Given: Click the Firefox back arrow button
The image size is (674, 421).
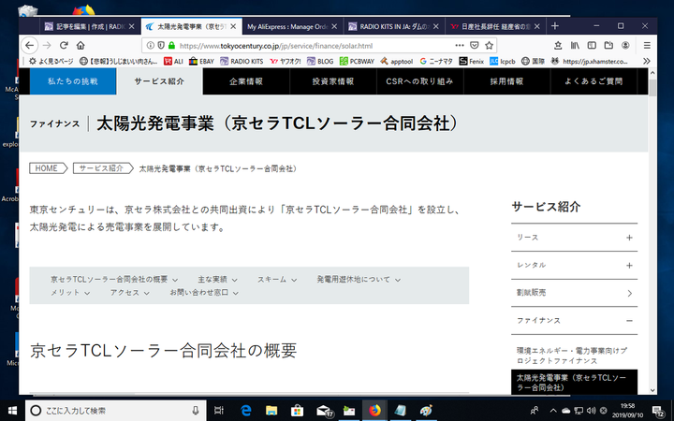Looking at the screenshot, I should click(x=29, y=45).
